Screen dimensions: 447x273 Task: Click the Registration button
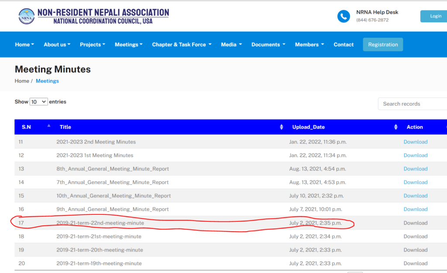tap(383, 45)
